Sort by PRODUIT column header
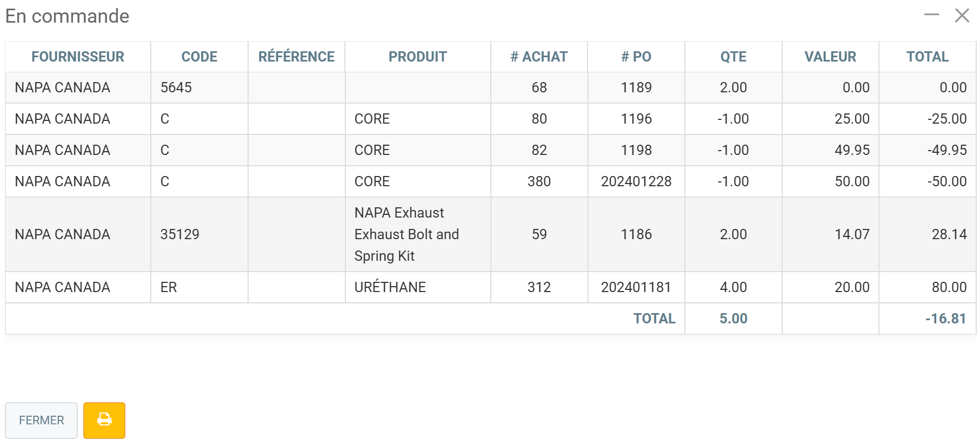 417,57
